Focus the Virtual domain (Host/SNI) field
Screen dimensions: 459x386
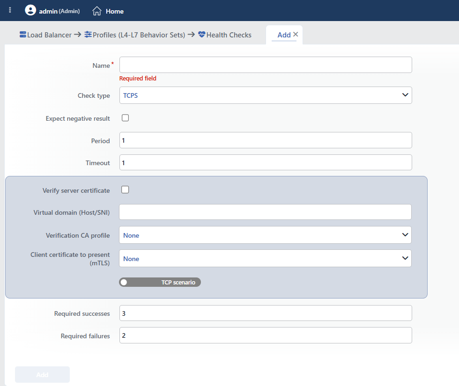[x=265, y=212]
